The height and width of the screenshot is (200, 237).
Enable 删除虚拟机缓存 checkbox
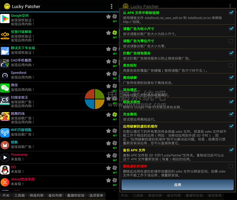point(231,166)
